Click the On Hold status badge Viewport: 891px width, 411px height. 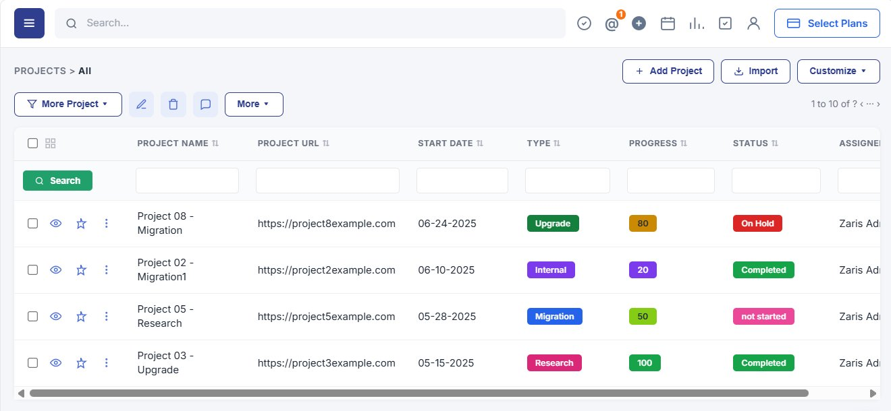757,224
